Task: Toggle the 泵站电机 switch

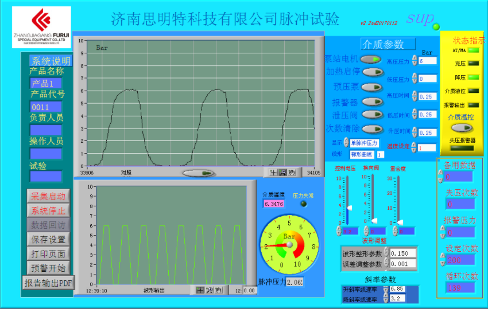Action: (x=371, y=58)
